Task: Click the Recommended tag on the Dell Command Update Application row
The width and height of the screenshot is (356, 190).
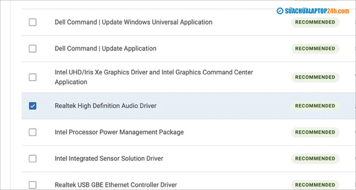Action: 315,48
